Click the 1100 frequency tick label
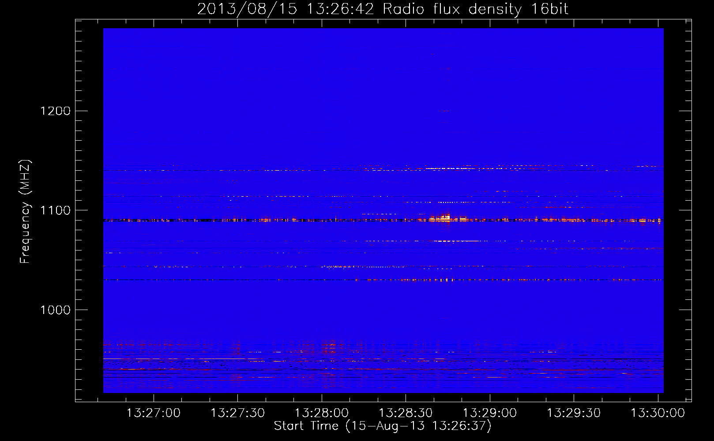 (x=56, y=210)
